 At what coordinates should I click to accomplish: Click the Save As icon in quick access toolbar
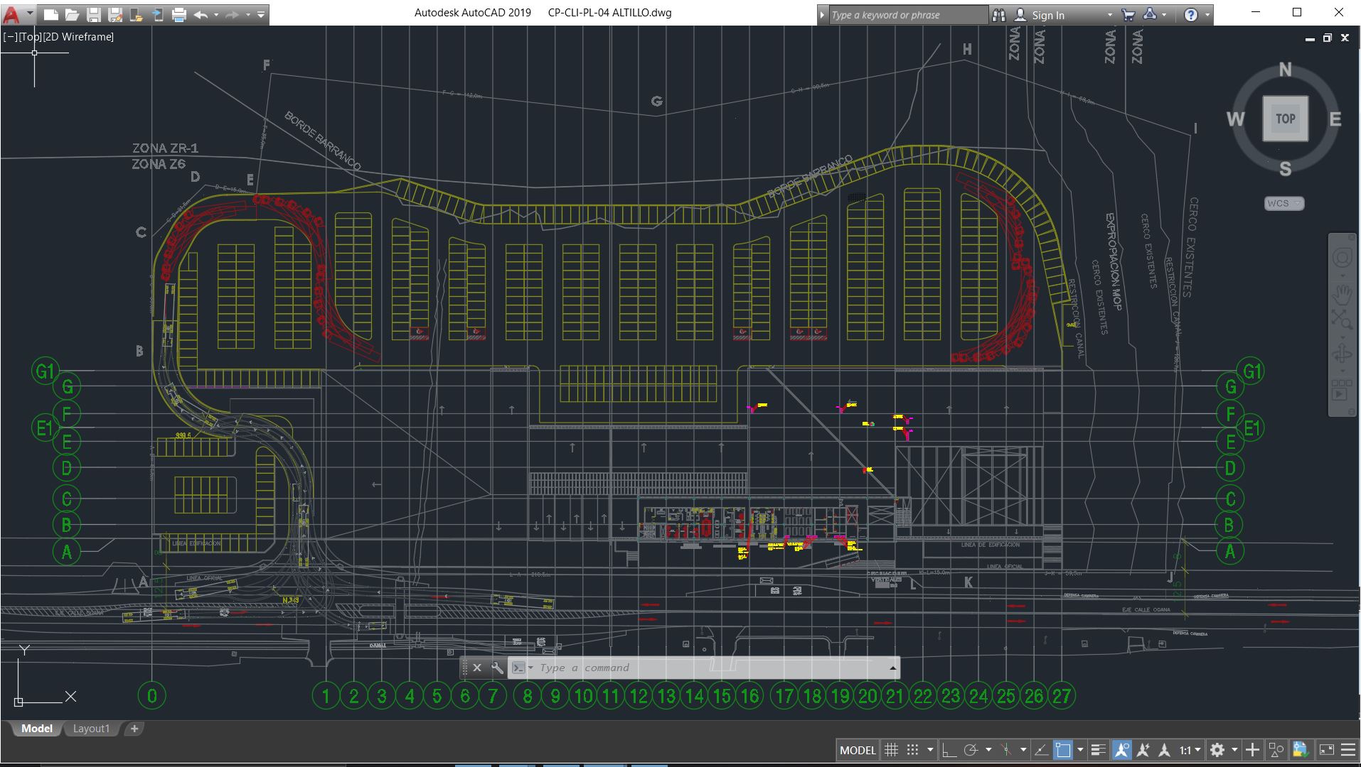[x=115, y=14]
